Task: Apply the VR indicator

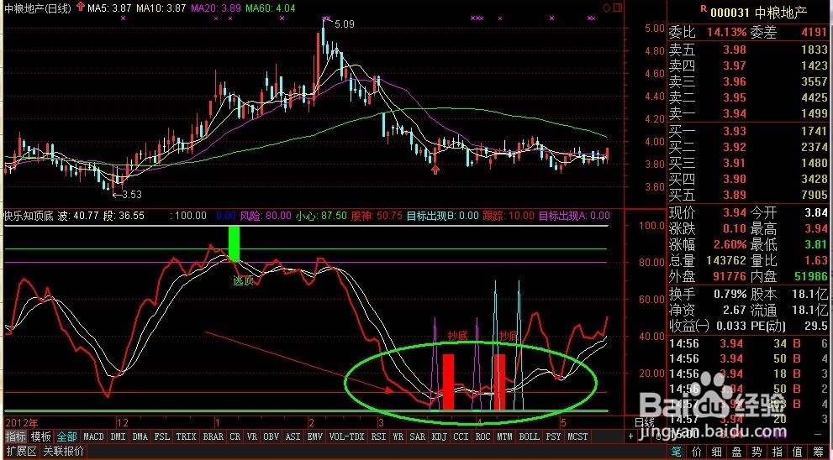Action: point(252,436)
